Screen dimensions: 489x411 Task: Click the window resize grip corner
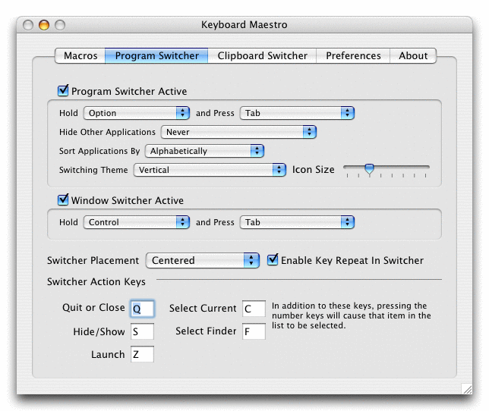467,389
